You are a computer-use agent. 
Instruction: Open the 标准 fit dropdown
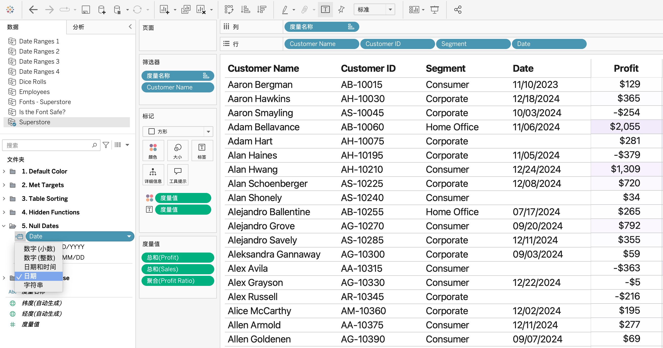[374, 10]
